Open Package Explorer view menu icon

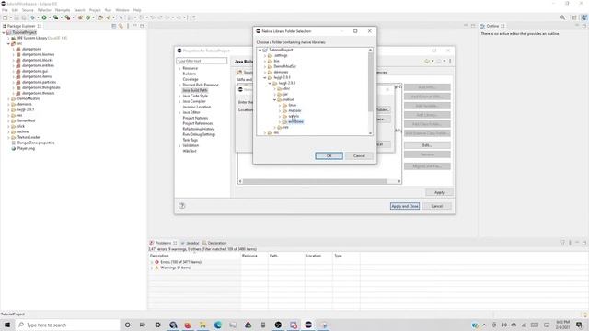click(x=128, y=26)
